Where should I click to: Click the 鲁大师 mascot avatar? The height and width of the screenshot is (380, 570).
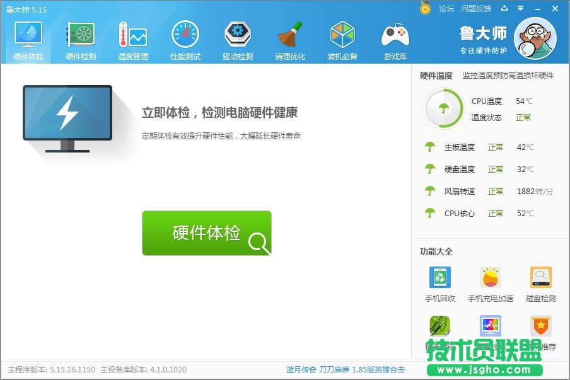pos(536,39)
